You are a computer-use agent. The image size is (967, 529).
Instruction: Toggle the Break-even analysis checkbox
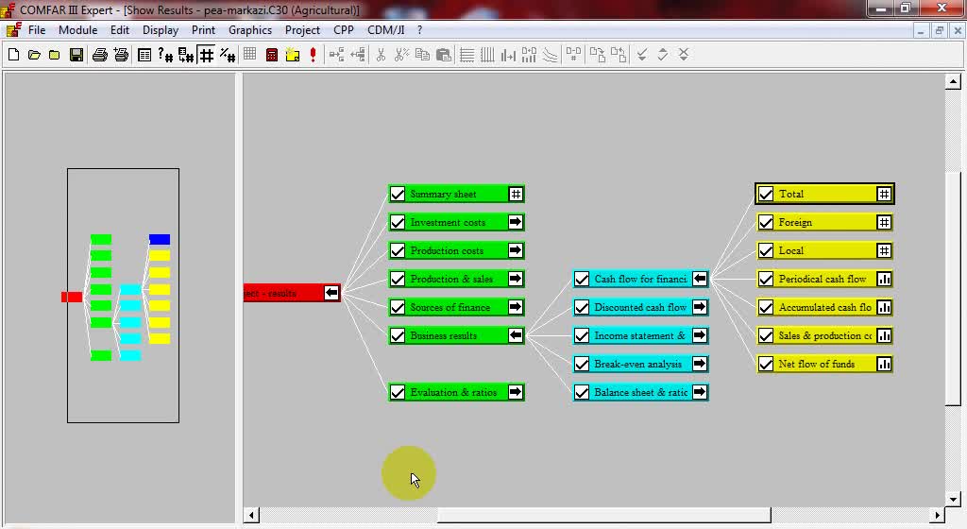582,364
